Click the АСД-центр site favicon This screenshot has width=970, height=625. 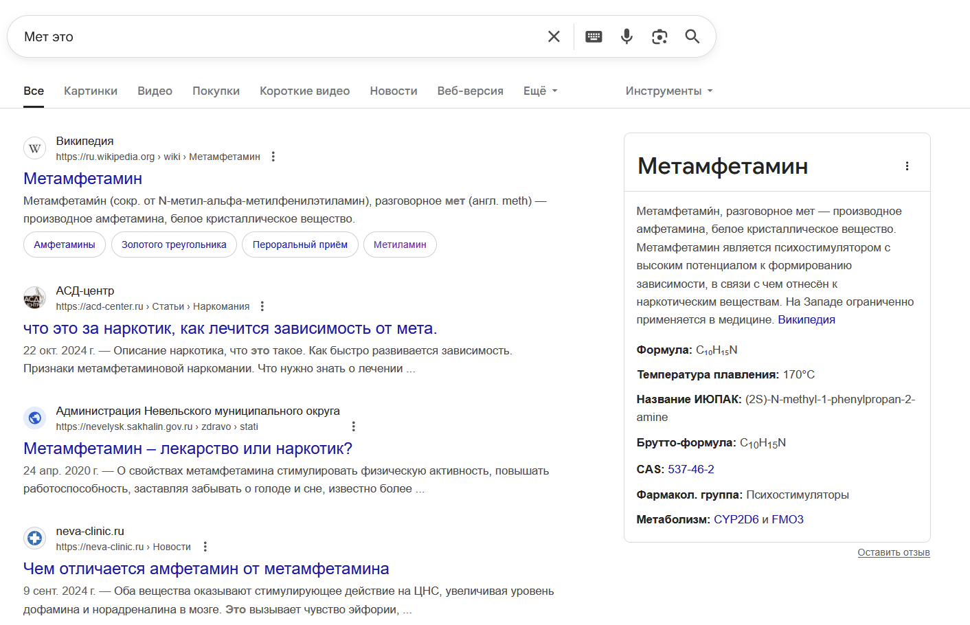(x=35, y=298)
